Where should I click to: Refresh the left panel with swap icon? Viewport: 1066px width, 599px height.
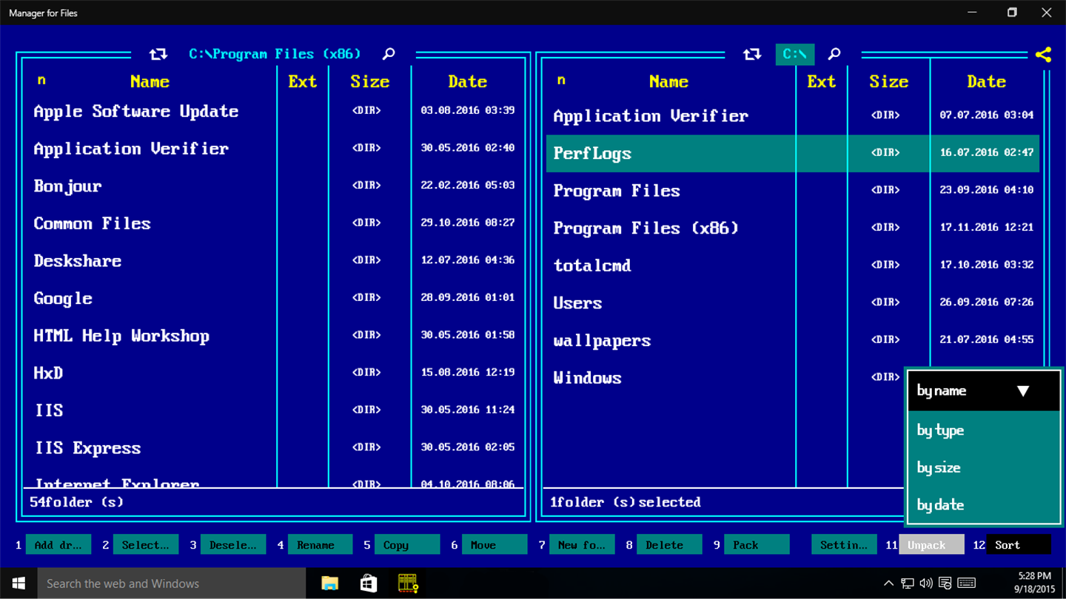[158, 54]
